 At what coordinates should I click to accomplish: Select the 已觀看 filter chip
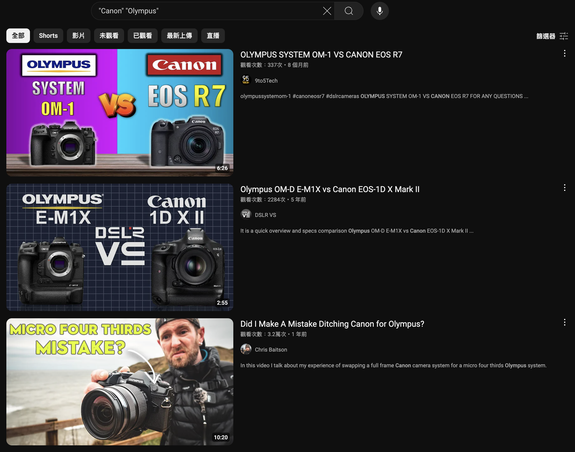[x=143, y=36]
